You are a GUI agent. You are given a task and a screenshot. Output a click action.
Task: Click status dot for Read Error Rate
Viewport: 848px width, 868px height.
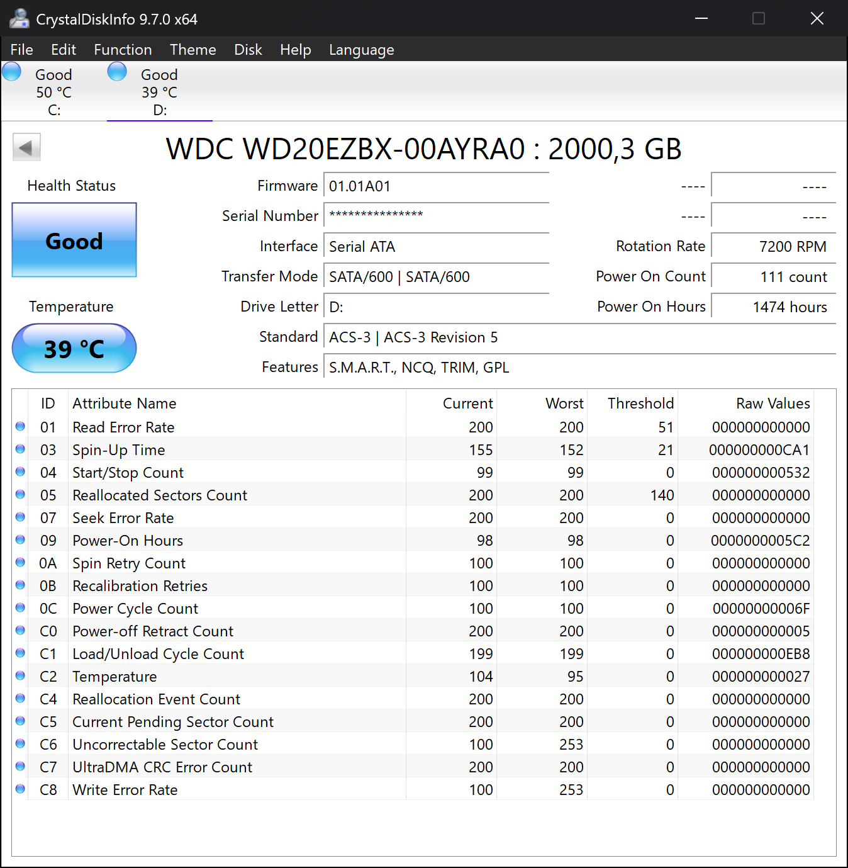pos(20,427)
